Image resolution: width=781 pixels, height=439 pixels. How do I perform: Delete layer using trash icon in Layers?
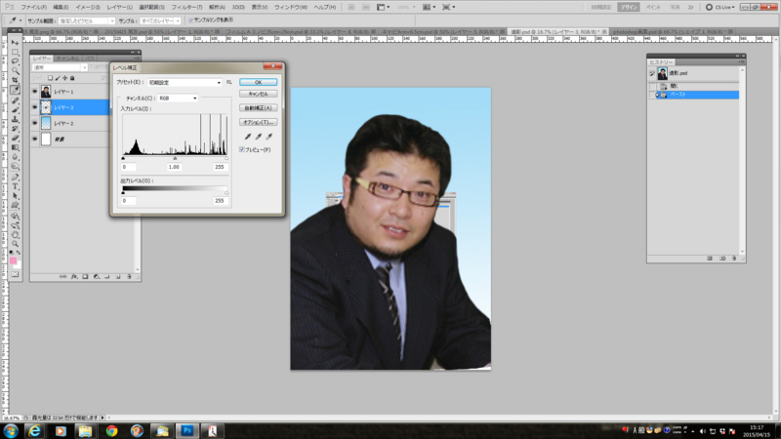click(x=129, y=276)
